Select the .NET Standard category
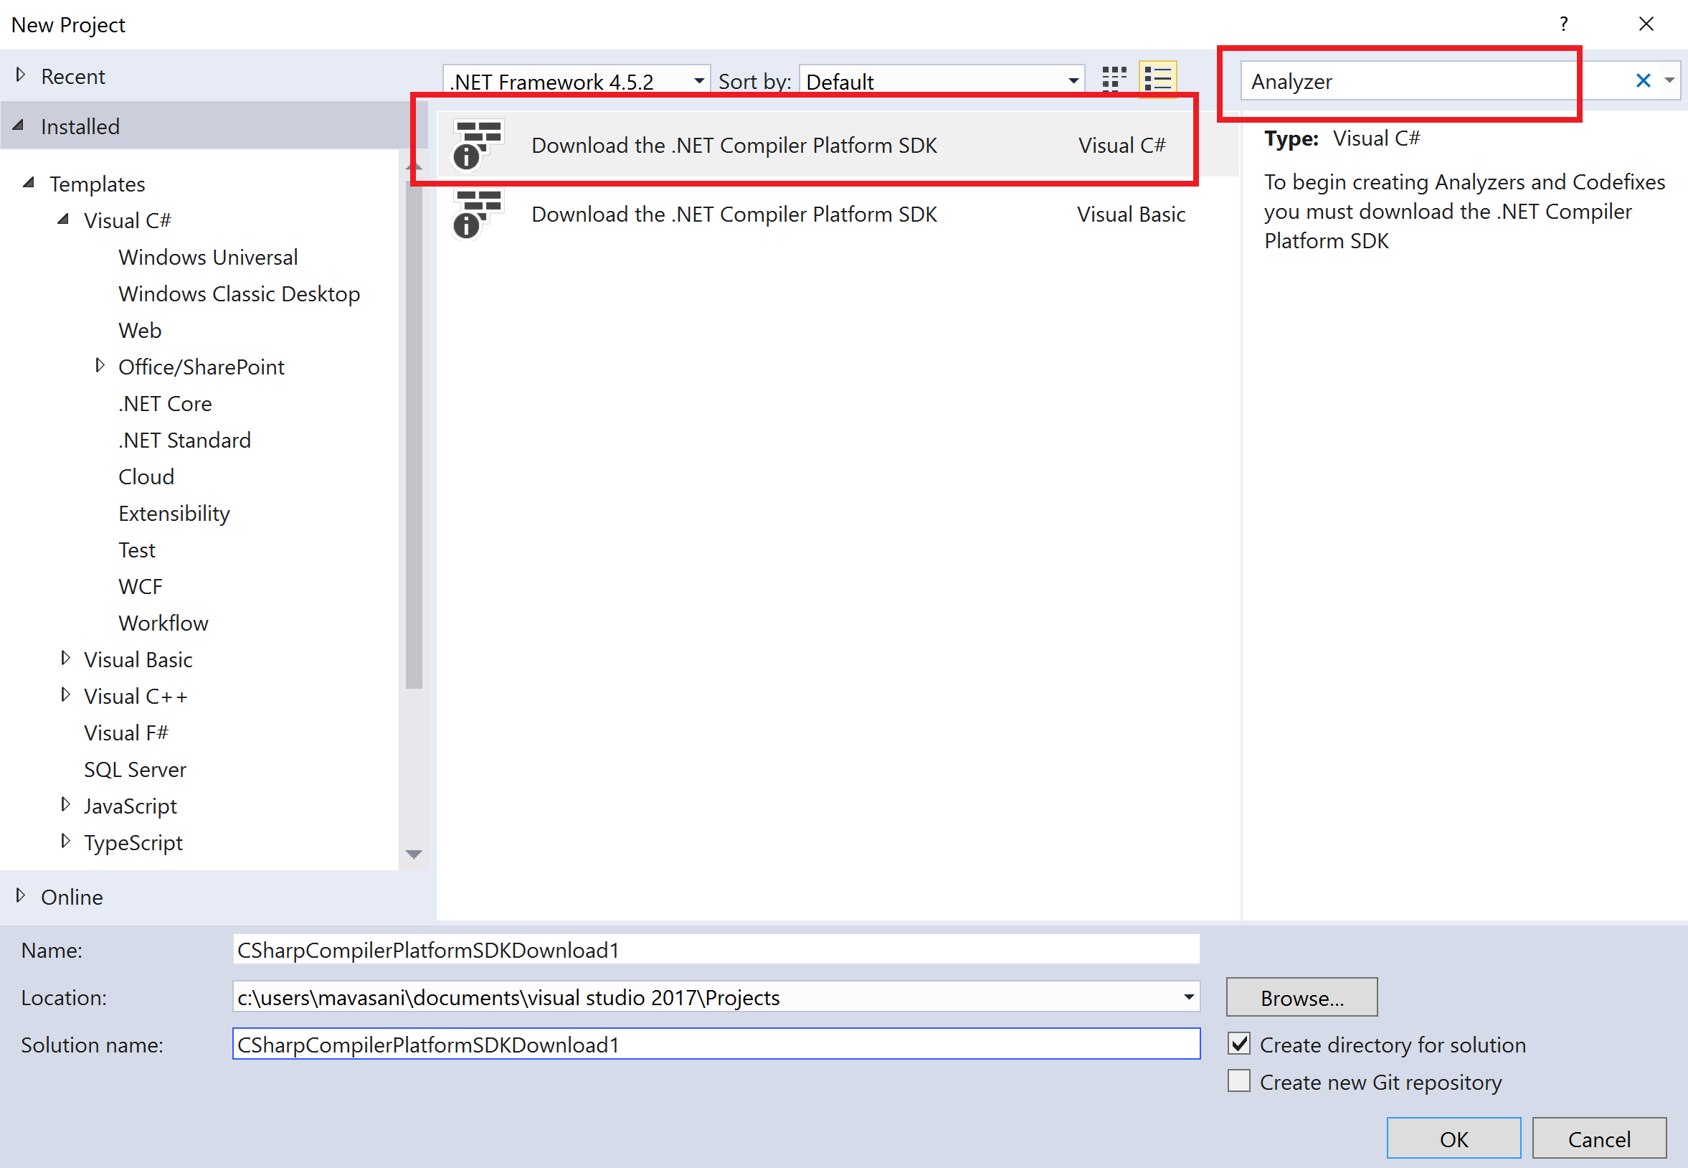Screen dimensions: 1688x1168 (184, 440)
